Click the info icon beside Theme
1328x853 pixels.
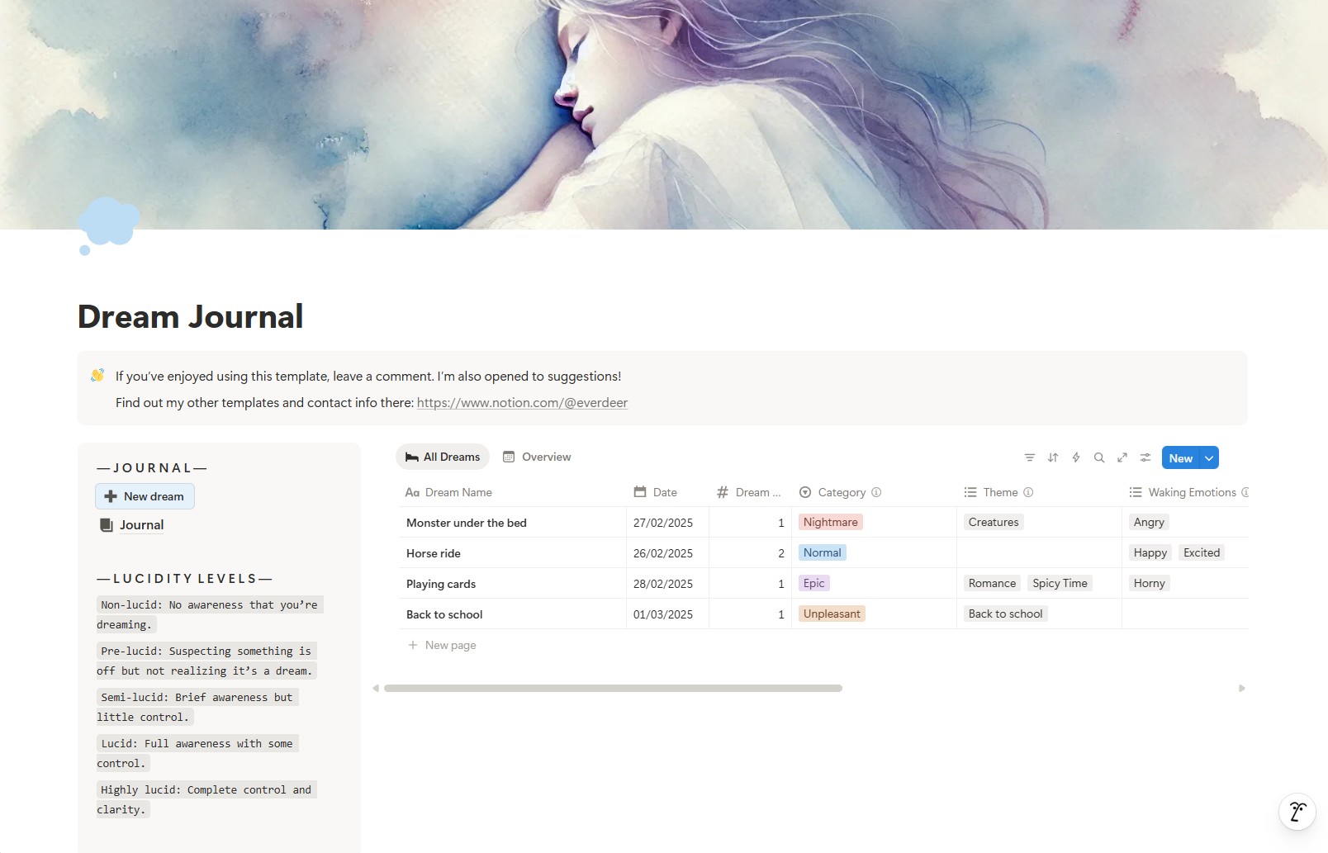(x=1028, y=492)
